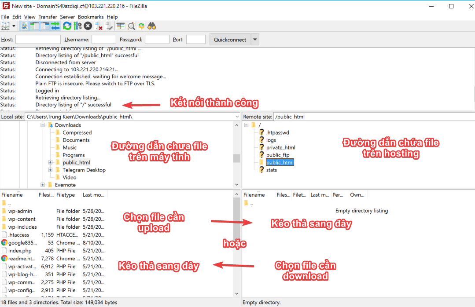Select the remote public_ftp folder

click(277, 155)
